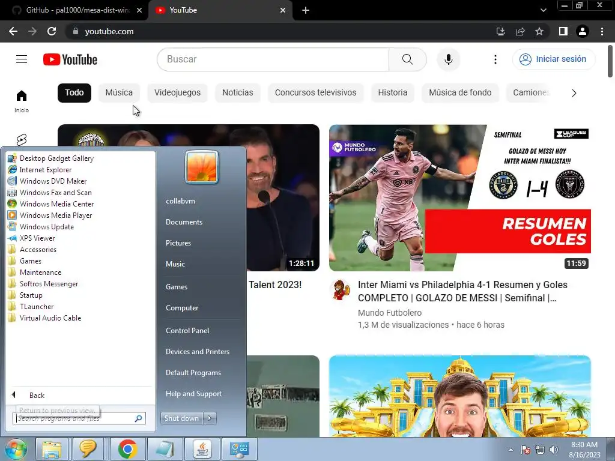Open the MrBeast water park video thumbnail
The height and width of the screenshot is (461, 615).
[x=459, y=396]
